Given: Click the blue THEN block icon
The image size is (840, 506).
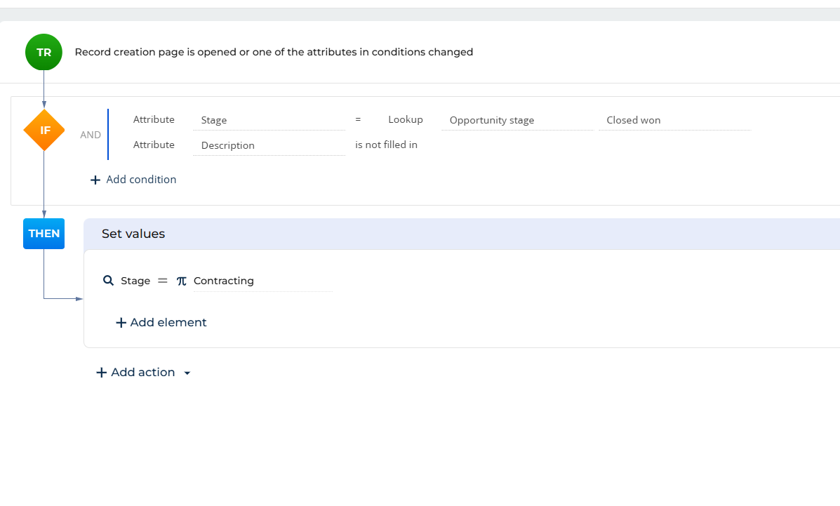Looking at the screenshot, I should (44, 234).
